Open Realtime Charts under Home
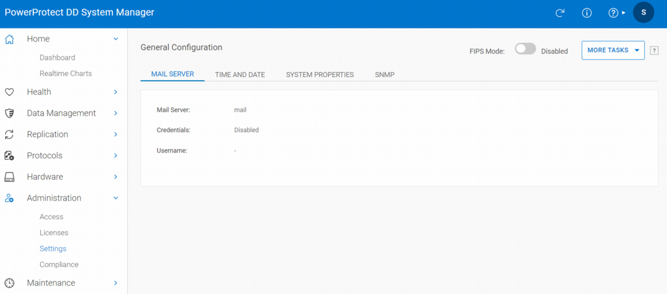Image resolution: width=667 pixels, height=294 pixels. click(x=66, y=73)
